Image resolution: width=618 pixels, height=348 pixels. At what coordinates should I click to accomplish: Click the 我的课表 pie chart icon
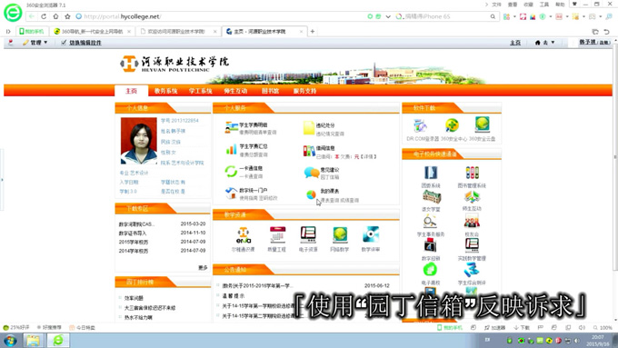click(311, 194)
